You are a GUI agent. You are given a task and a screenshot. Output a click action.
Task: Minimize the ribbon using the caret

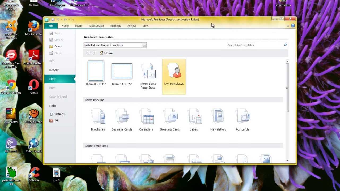pyautogui.click(x=288, y=26)
